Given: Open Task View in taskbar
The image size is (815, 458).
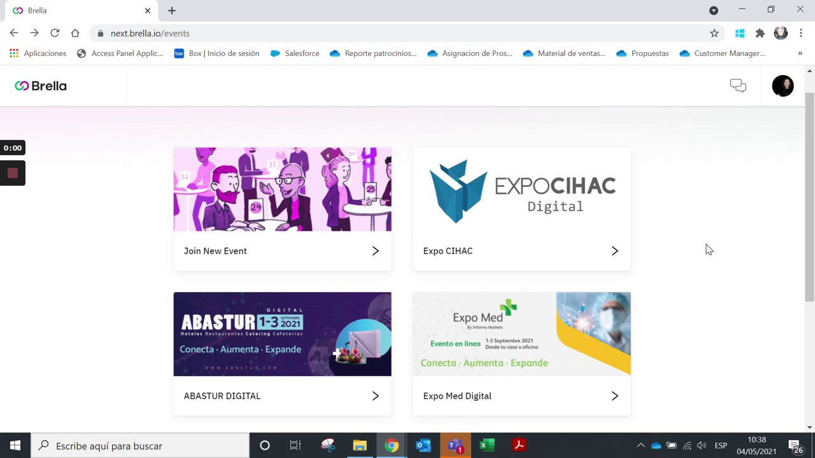Looking at the screenshot, I should coord(295,446).
